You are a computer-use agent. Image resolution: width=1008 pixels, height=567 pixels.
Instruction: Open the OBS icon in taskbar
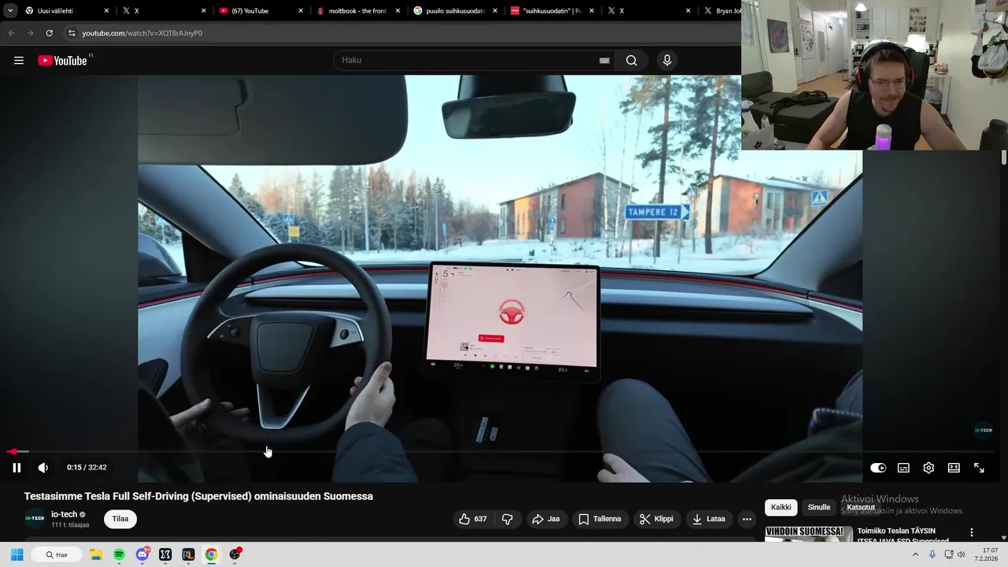pyautogui.click(x=235, y=554)
